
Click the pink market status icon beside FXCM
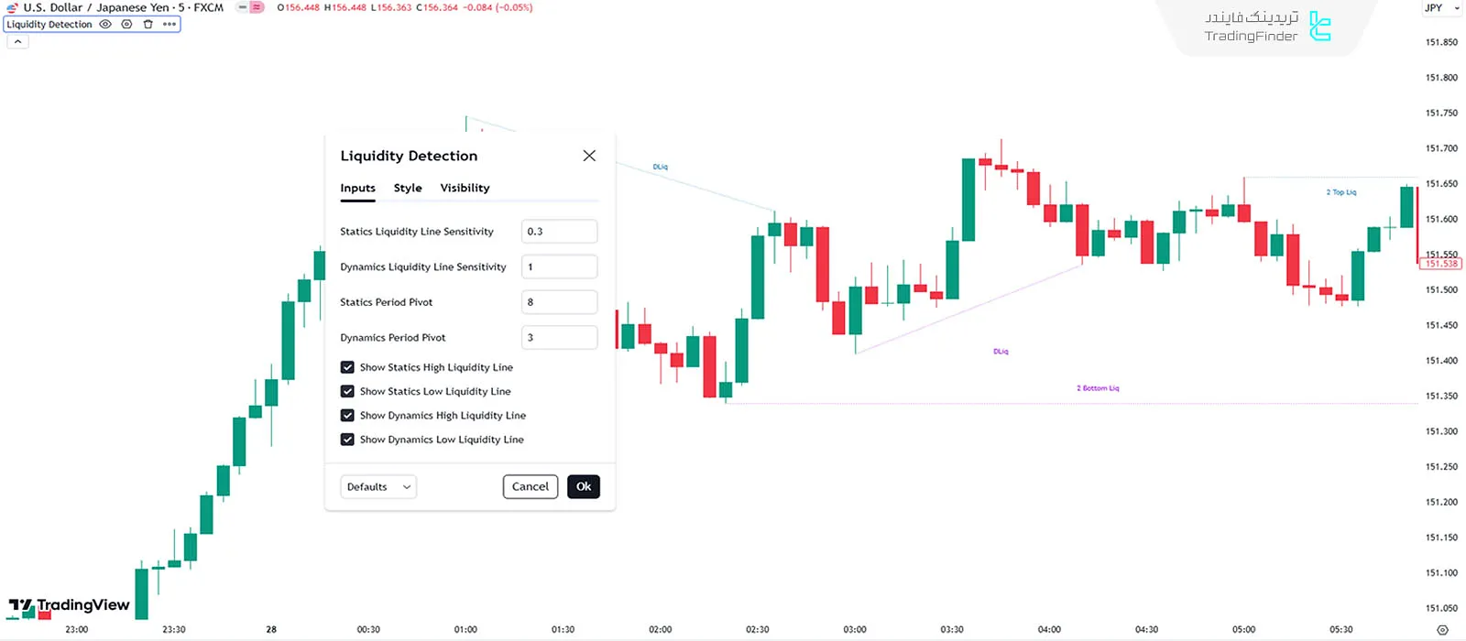pyautogui.click(x=257, y=7)
